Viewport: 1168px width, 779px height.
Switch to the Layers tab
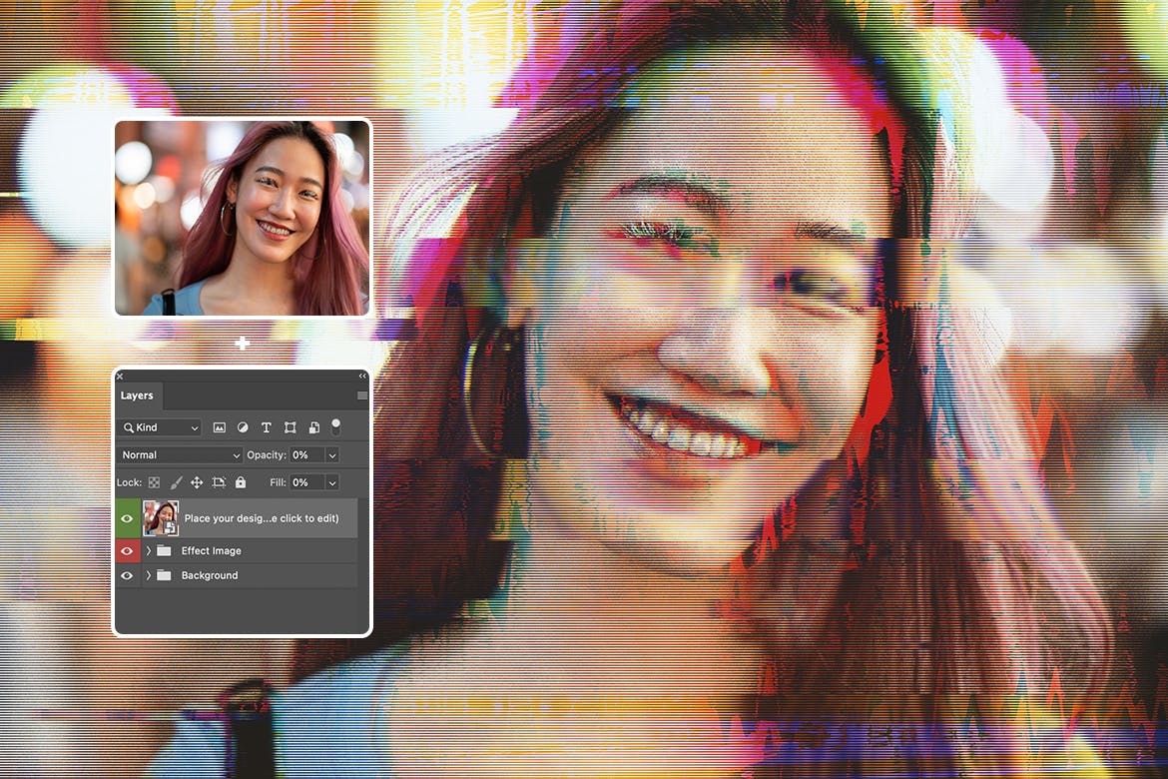click(137, 395)
